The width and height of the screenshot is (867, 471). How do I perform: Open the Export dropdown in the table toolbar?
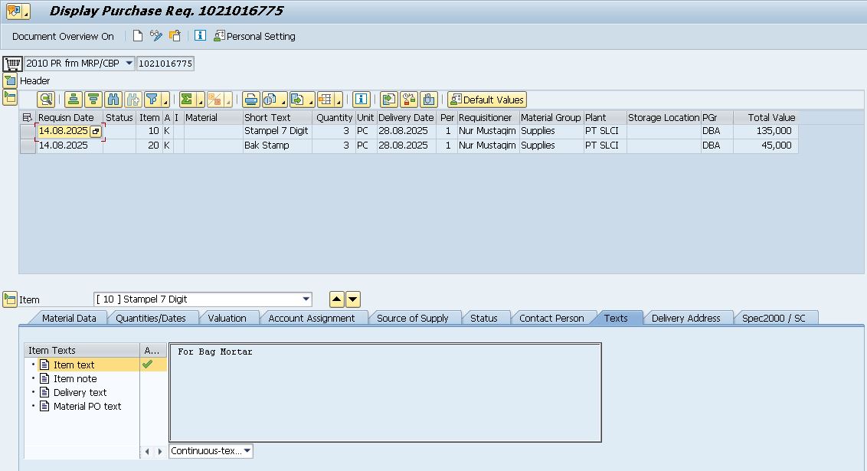click(302, 100)
